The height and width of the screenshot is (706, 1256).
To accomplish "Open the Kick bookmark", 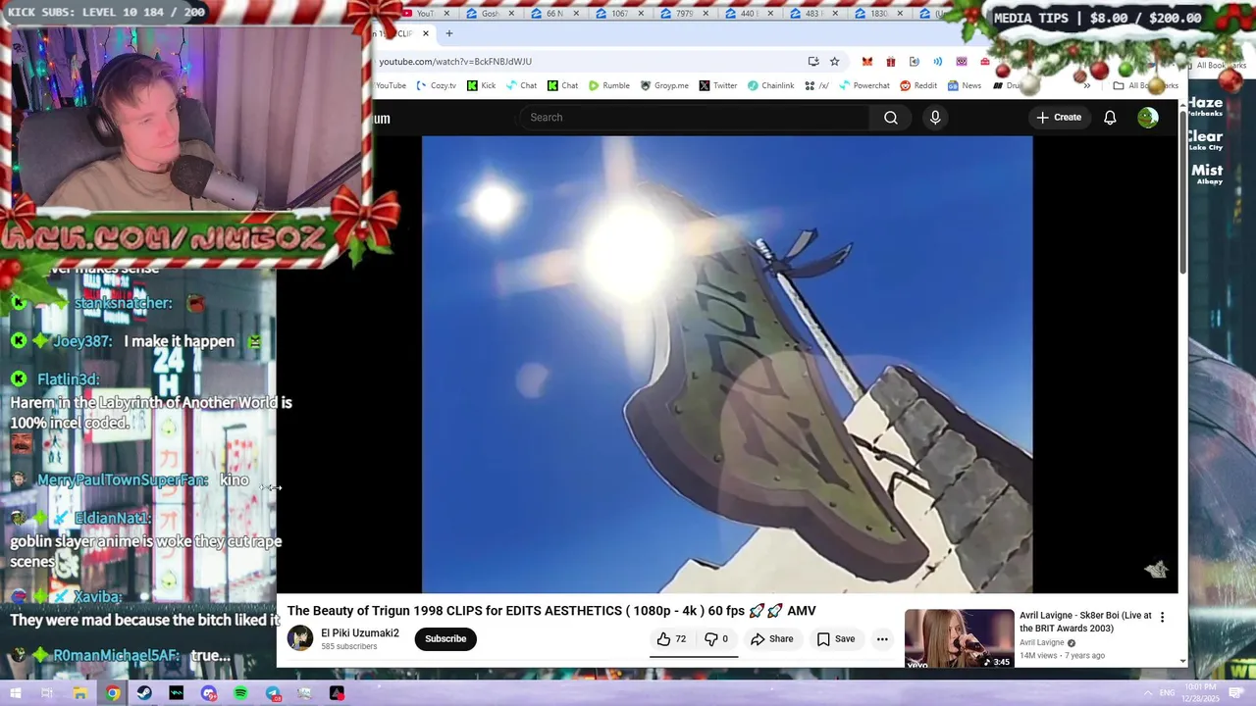I will (481, 85).
